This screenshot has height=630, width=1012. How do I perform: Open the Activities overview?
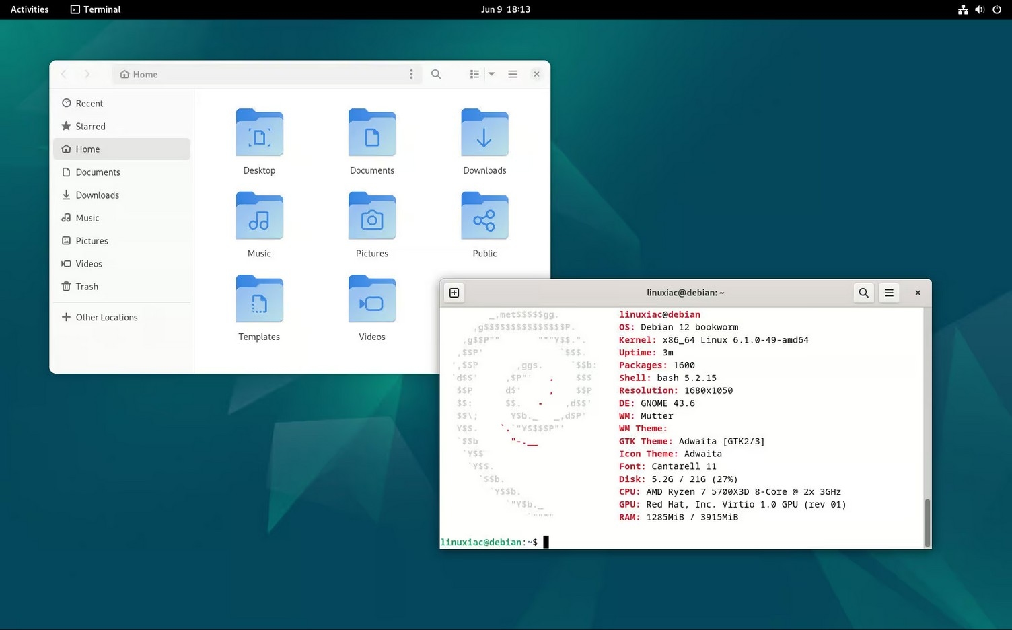tap(30, 9)
